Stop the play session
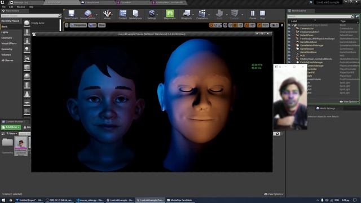This screenshot has height=203, width=361. click(262, 15)
